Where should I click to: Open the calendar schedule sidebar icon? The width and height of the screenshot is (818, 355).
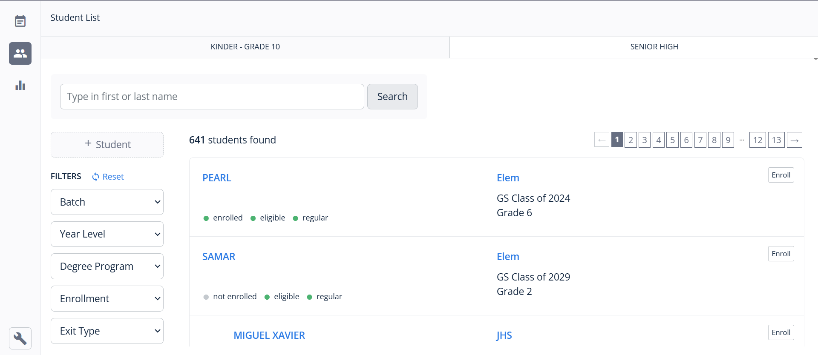[20, 21]
